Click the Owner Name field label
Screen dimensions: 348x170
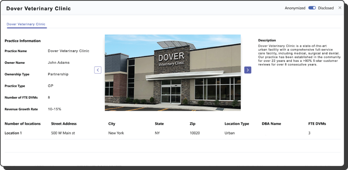pos(15,63)
